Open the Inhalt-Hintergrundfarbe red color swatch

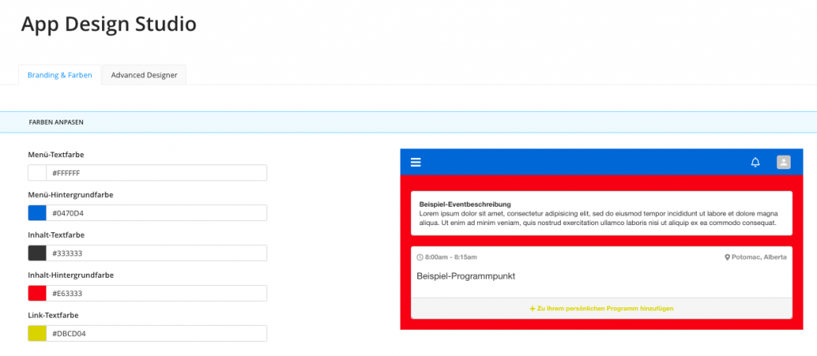pos(37,294)
